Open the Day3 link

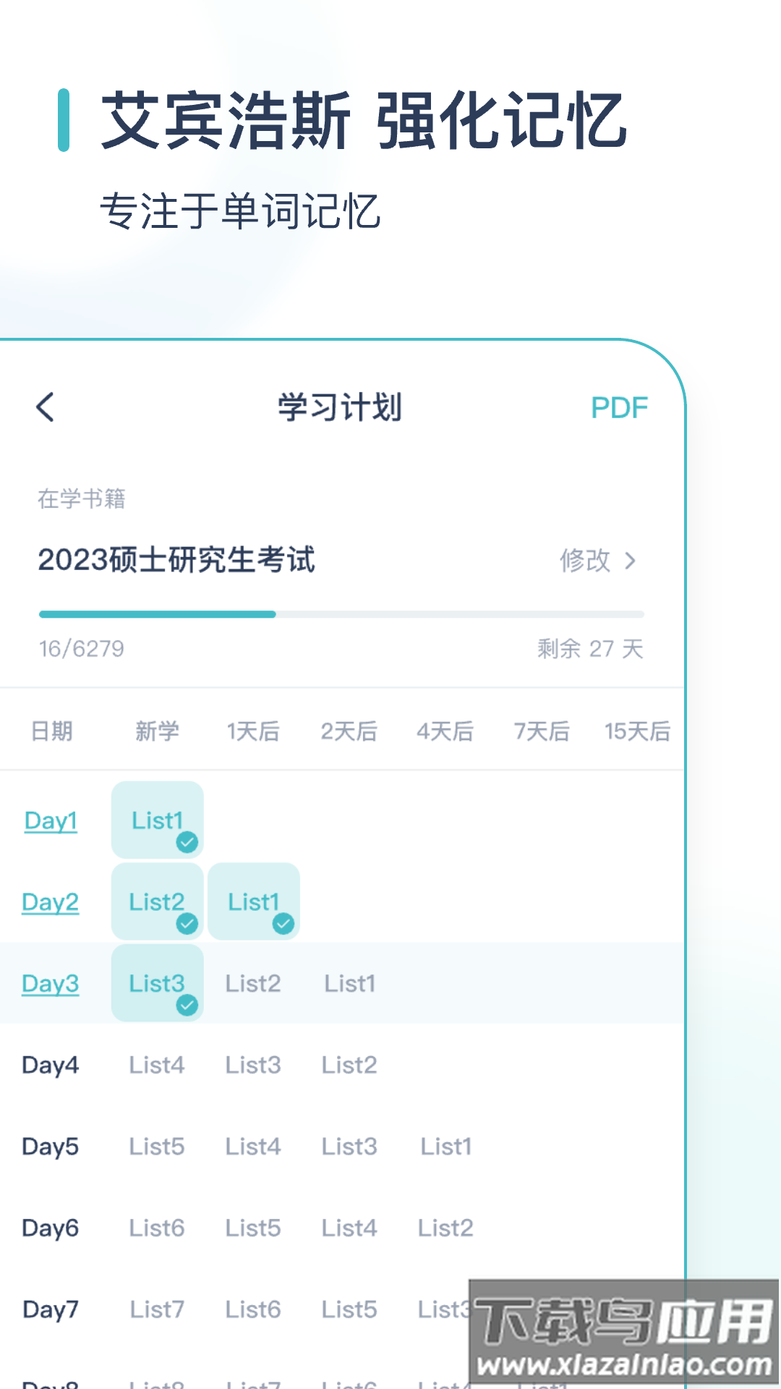tap(49, 984)
